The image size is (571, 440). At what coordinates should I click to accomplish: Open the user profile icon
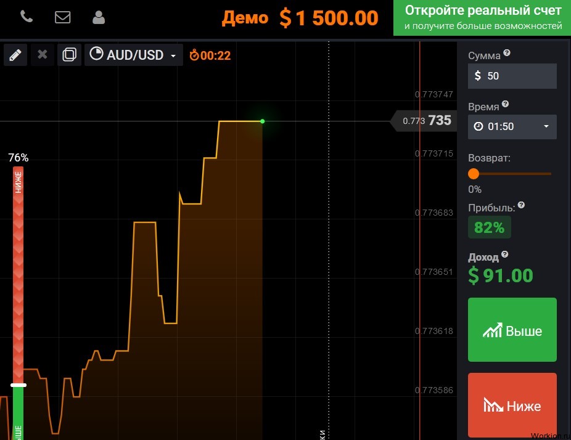[x=98, y=17]
